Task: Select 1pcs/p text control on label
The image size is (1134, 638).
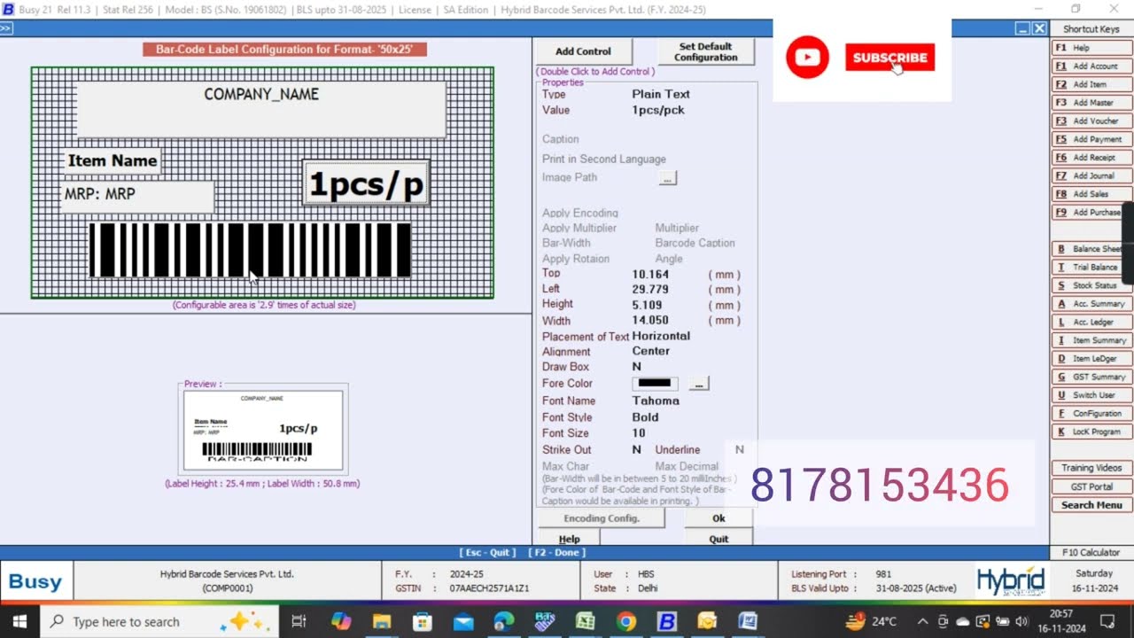Action: coord(366,184)
